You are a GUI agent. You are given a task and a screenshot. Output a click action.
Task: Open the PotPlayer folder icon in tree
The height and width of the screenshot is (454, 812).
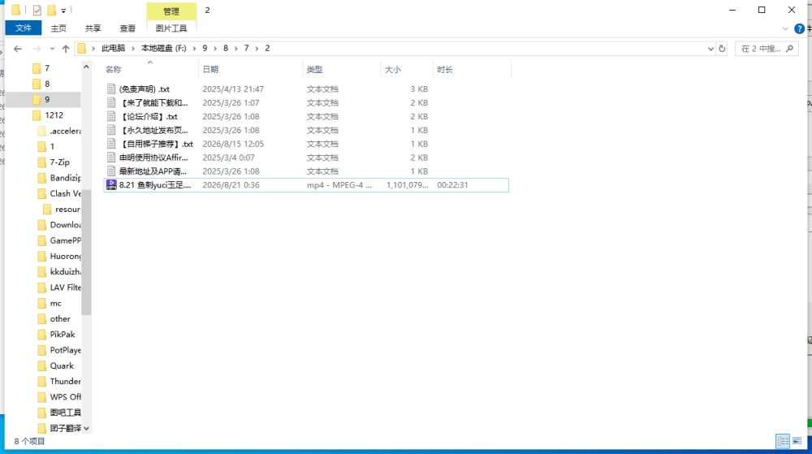(x=42, y=351)
